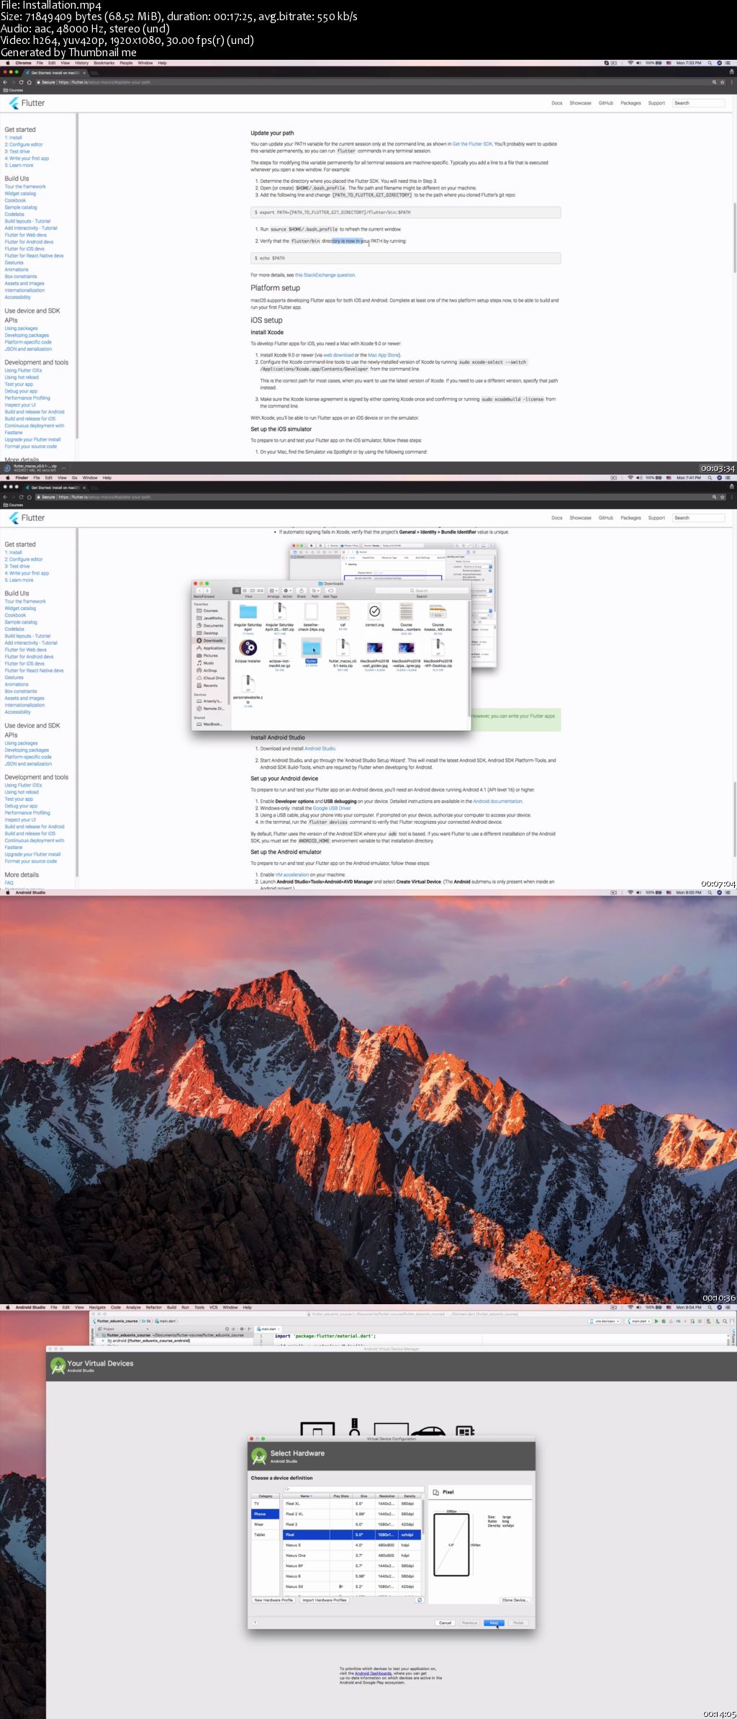Open AirDrop in Finder sidebar
The height and width of the screenshot is (1719, 737).
[209, 670]
